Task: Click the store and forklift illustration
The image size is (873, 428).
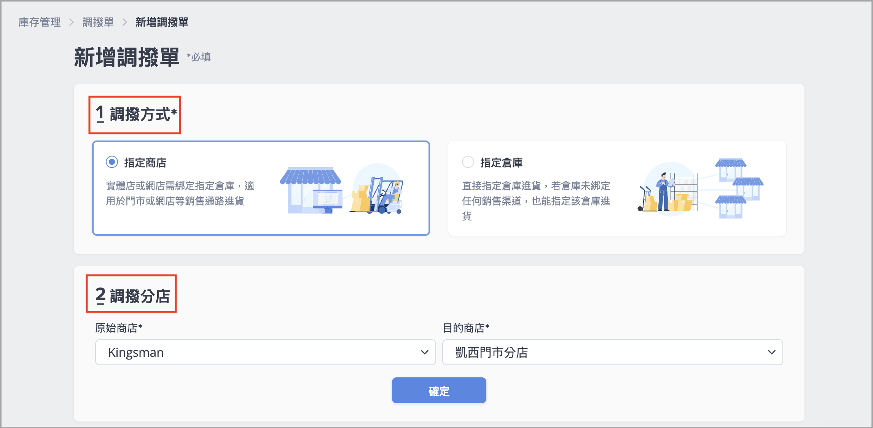Action: pos(344,189)
